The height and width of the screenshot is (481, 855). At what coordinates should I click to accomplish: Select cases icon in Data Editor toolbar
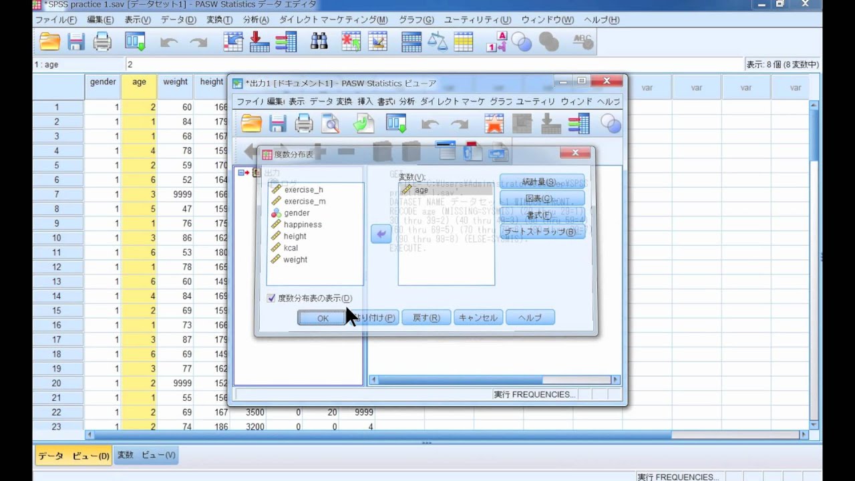[464, 42]
